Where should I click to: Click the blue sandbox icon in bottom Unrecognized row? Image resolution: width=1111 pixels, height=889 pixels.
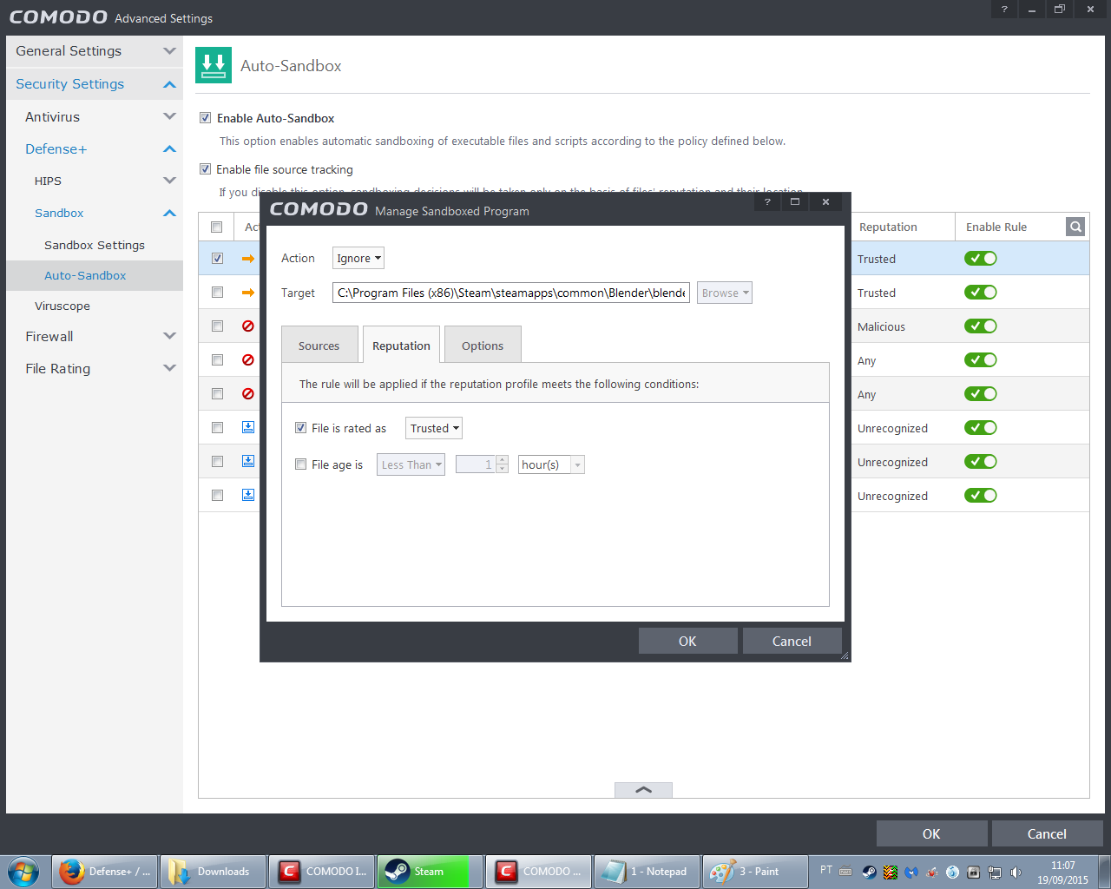pyautogui.click(x=248, y=495)
